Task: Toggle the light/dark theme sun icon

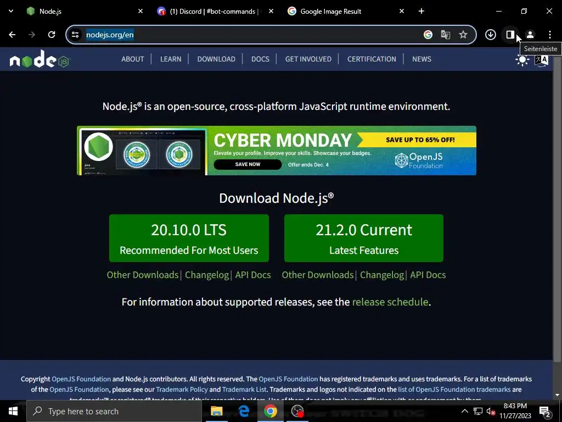Action: 522,59
